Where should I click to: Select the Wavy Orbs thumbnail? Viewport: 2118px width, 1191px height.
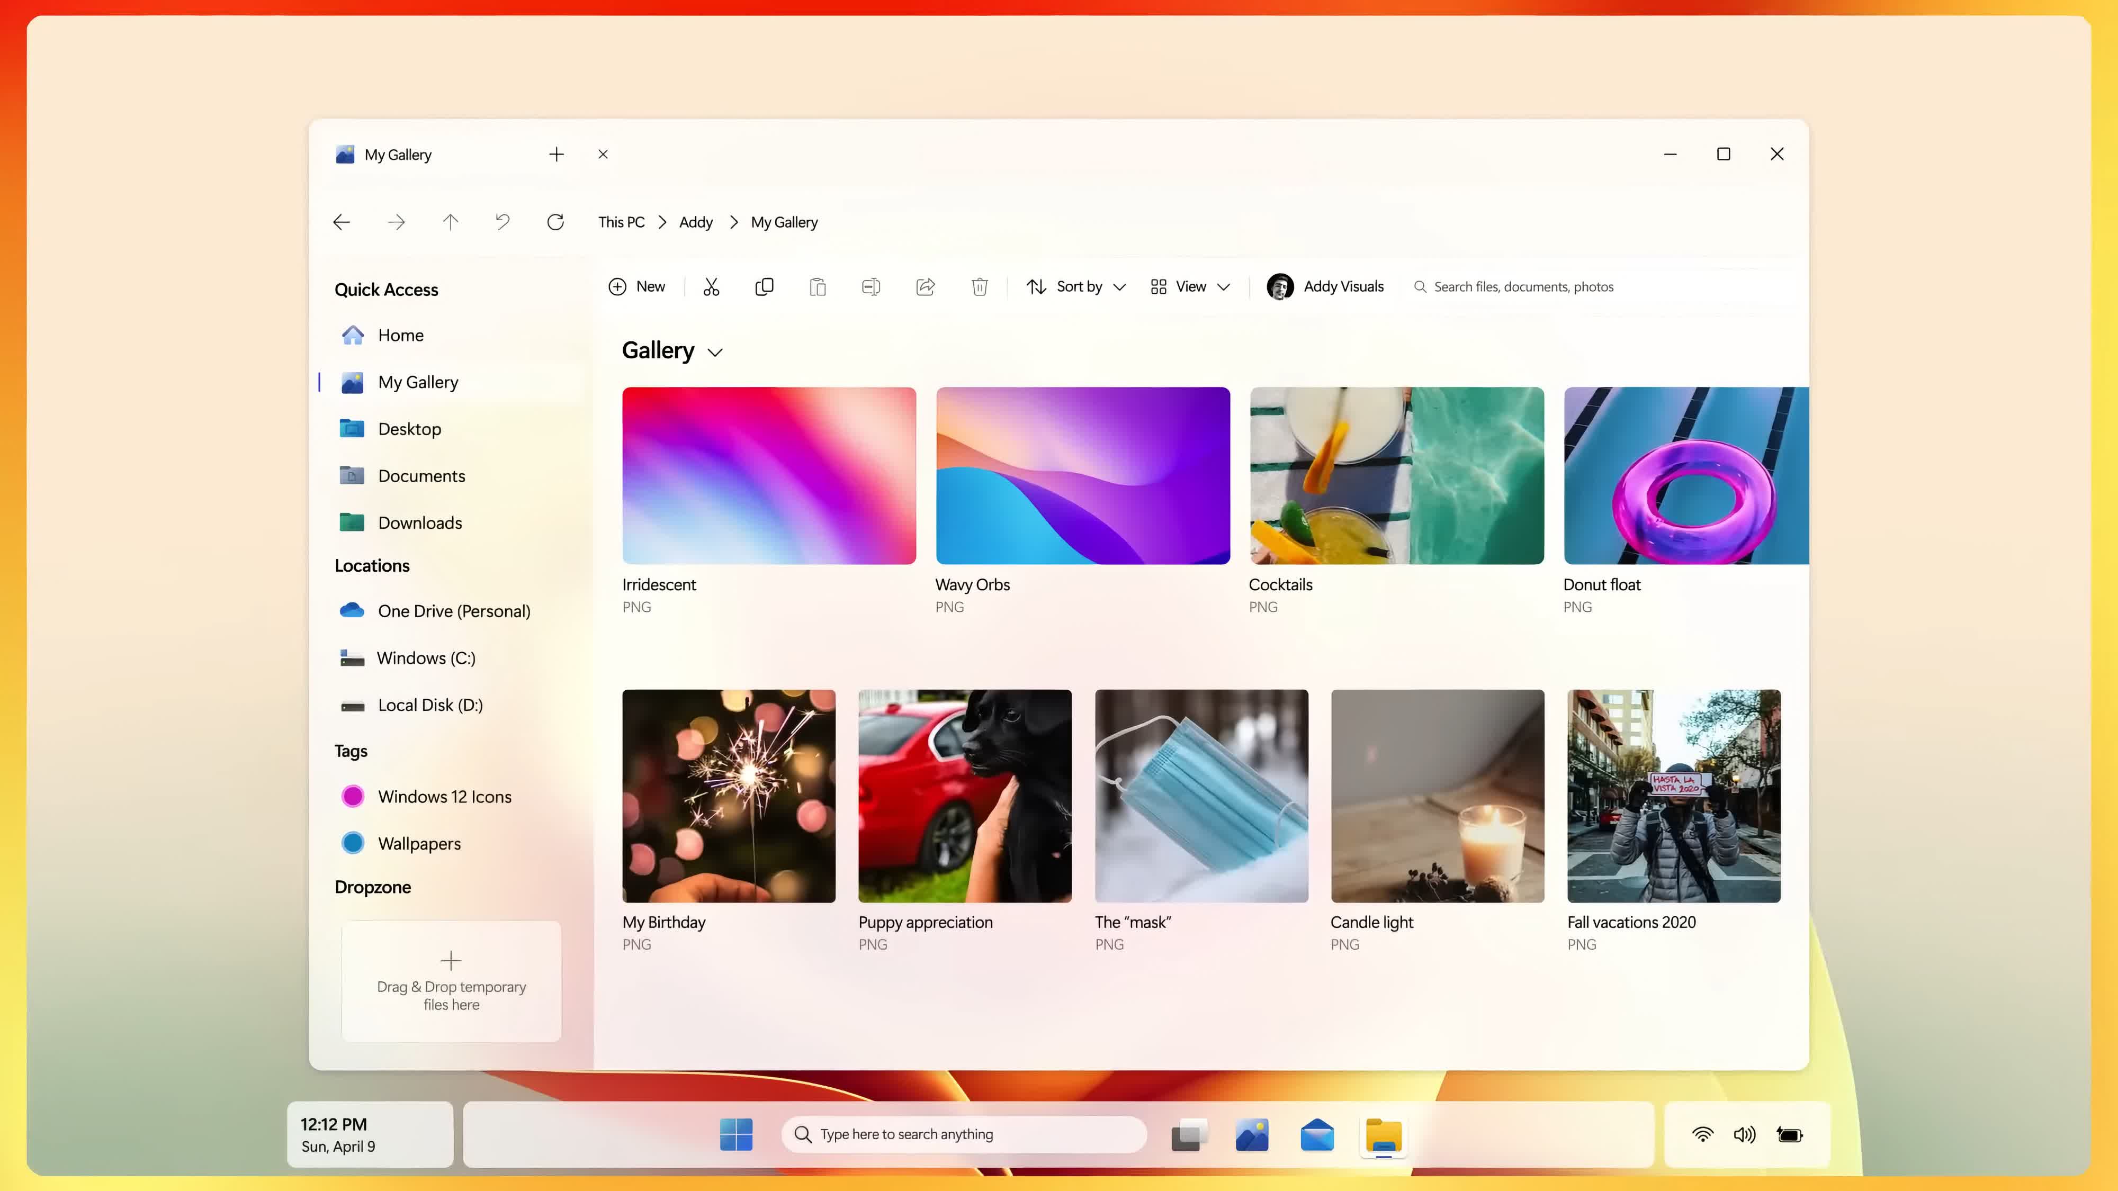pos(1083,475)
